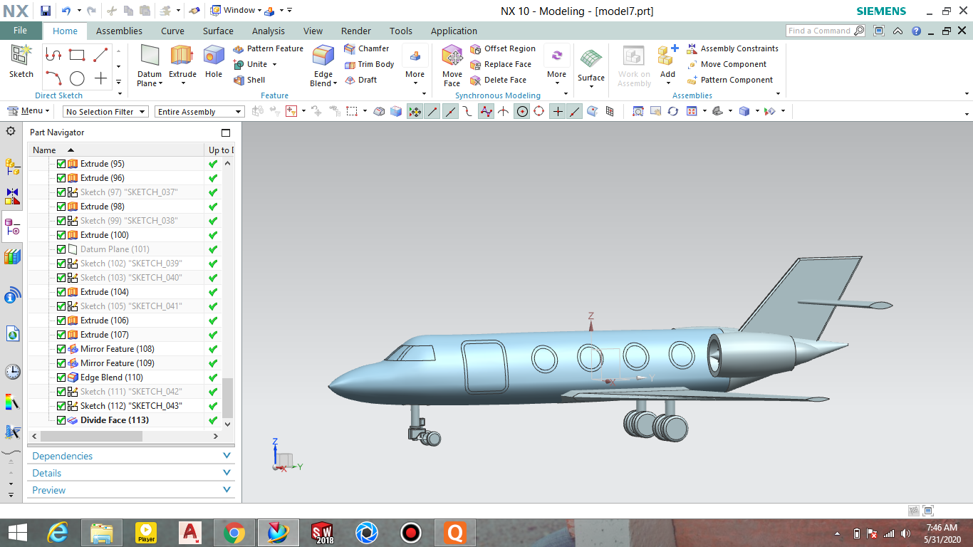Select Divide Face (113) in the Part Navigator
The height and width of the screenshot is (547, 973).
pos(114,420)
